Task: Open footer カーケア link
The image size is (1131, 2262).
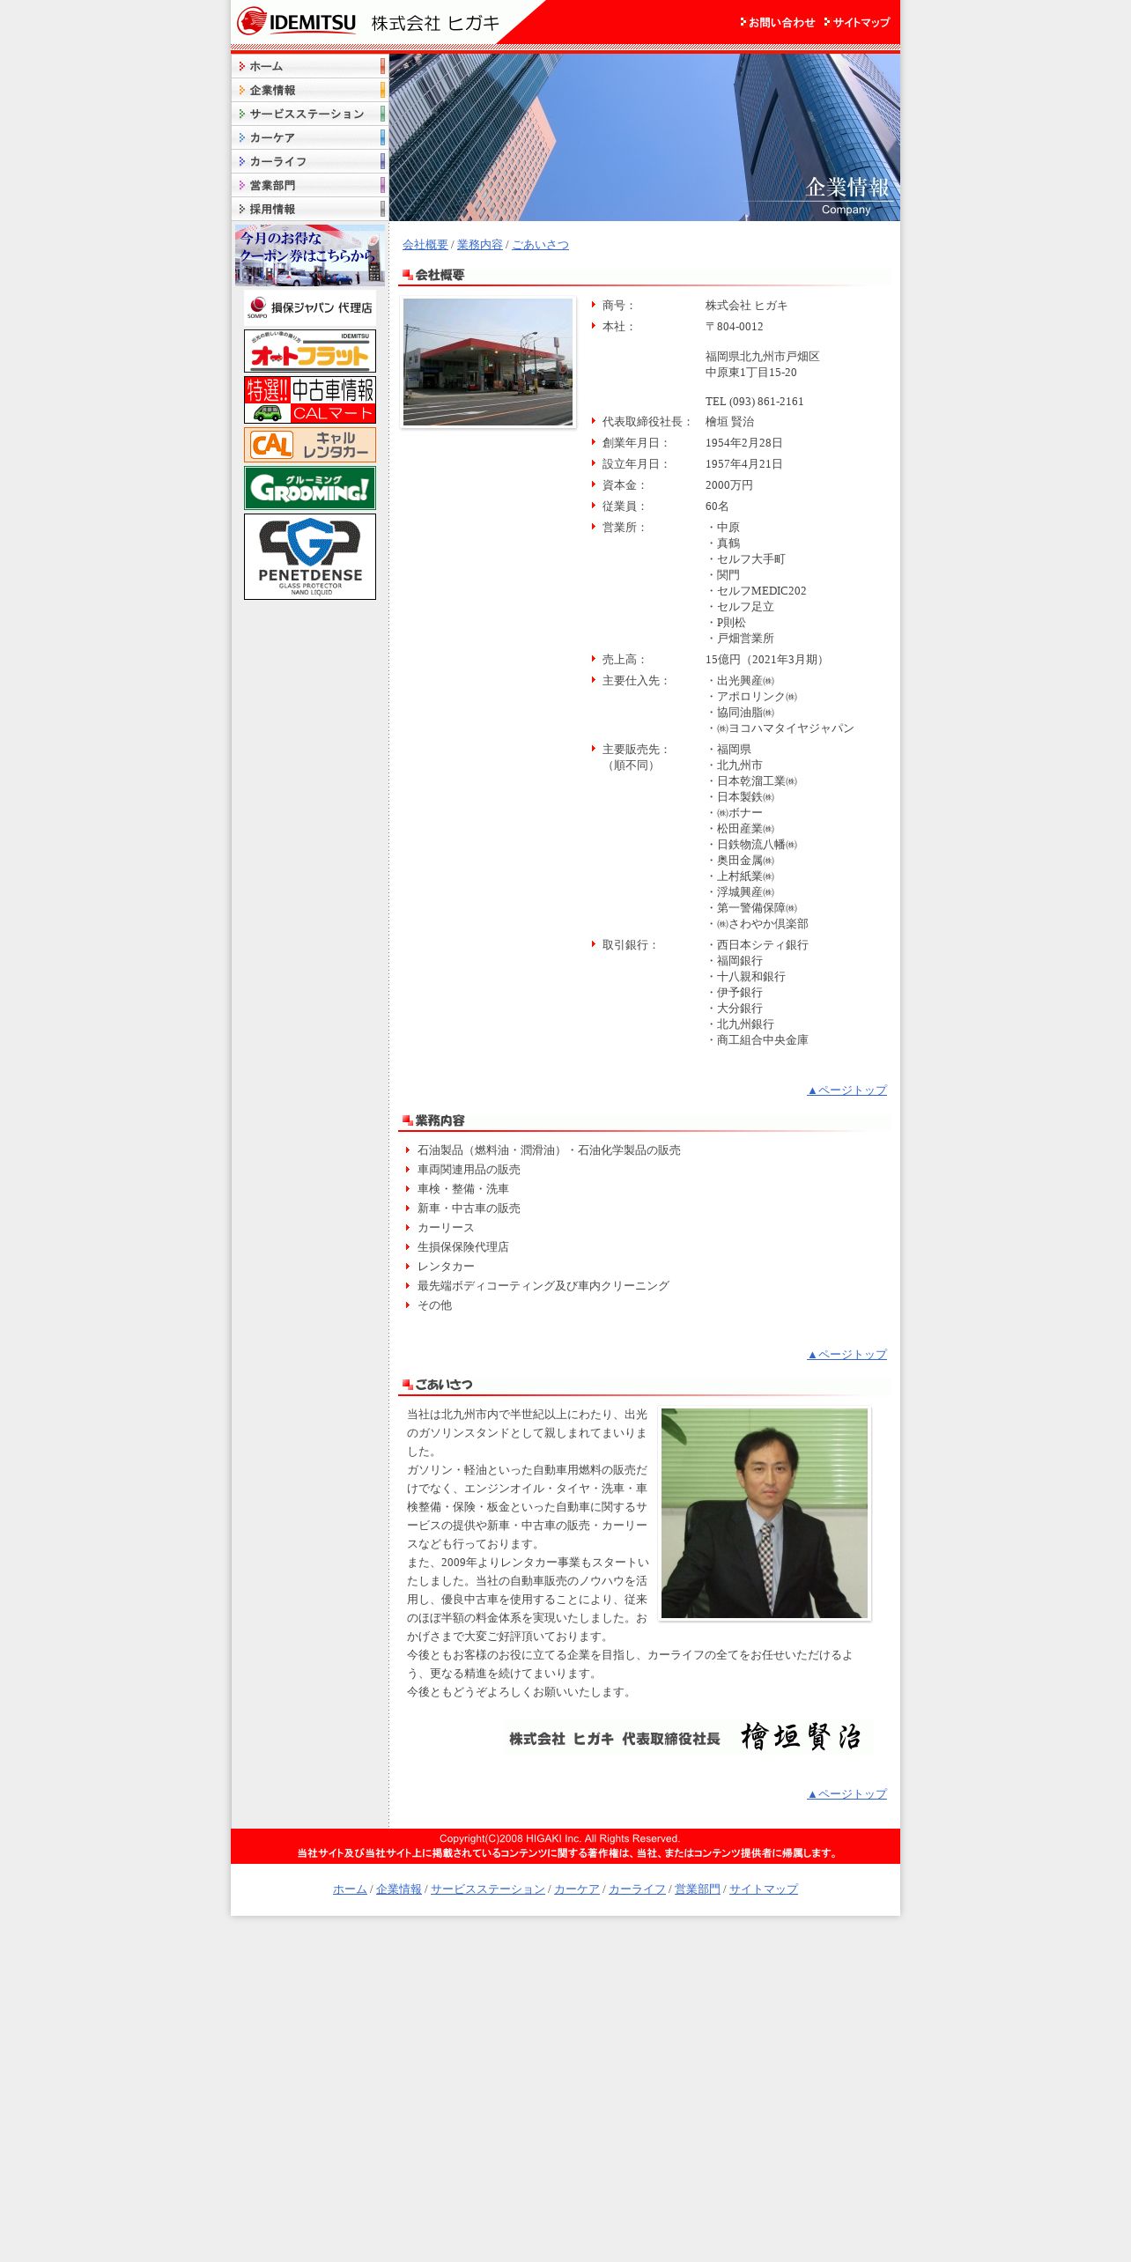Action: [577, 1889]
